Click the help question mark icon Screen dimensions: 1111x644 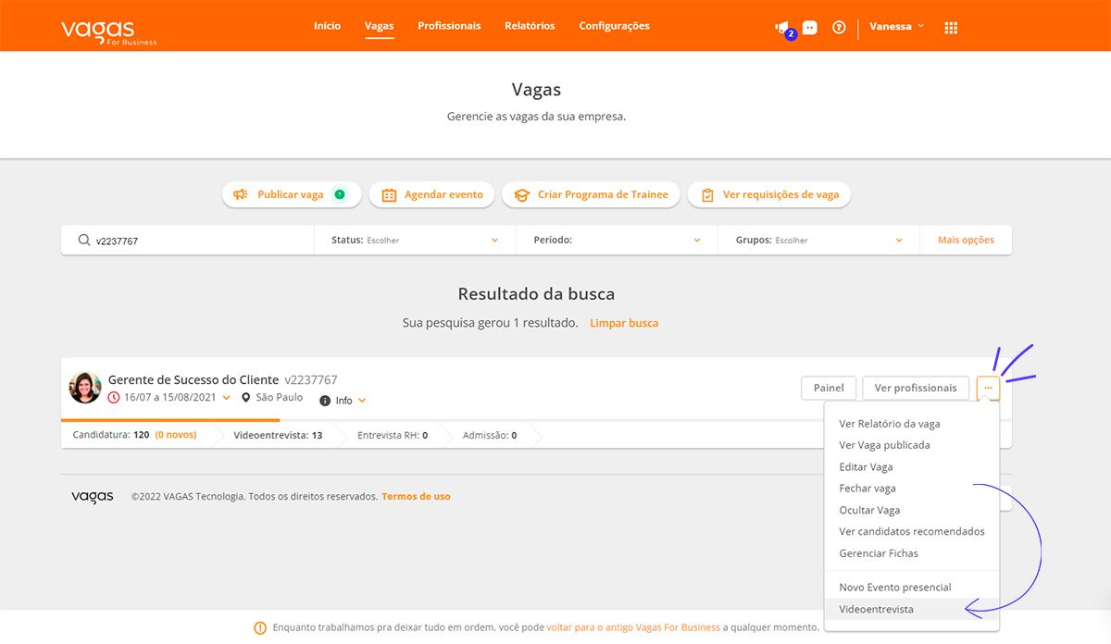[839, 27]
